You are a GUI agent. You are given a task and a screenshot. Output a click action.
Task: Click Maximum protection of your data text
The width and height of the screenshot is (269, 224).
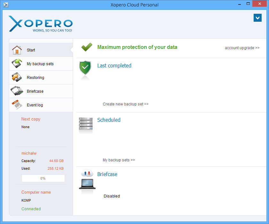137,47
